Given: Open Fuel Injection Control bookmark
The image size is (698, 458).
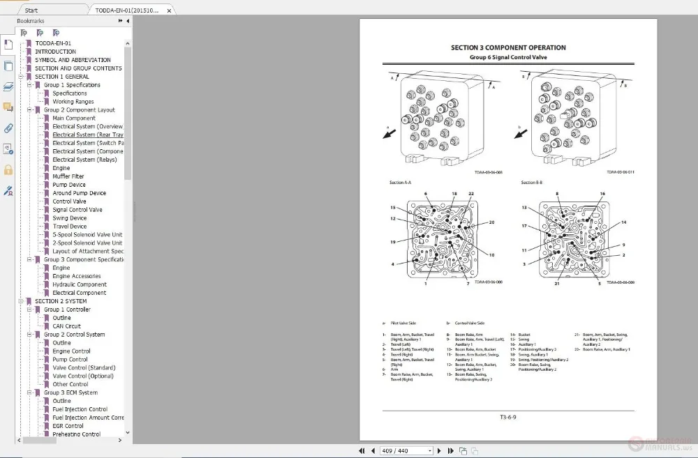Looking at the screenshot, I should coord(80,409).
